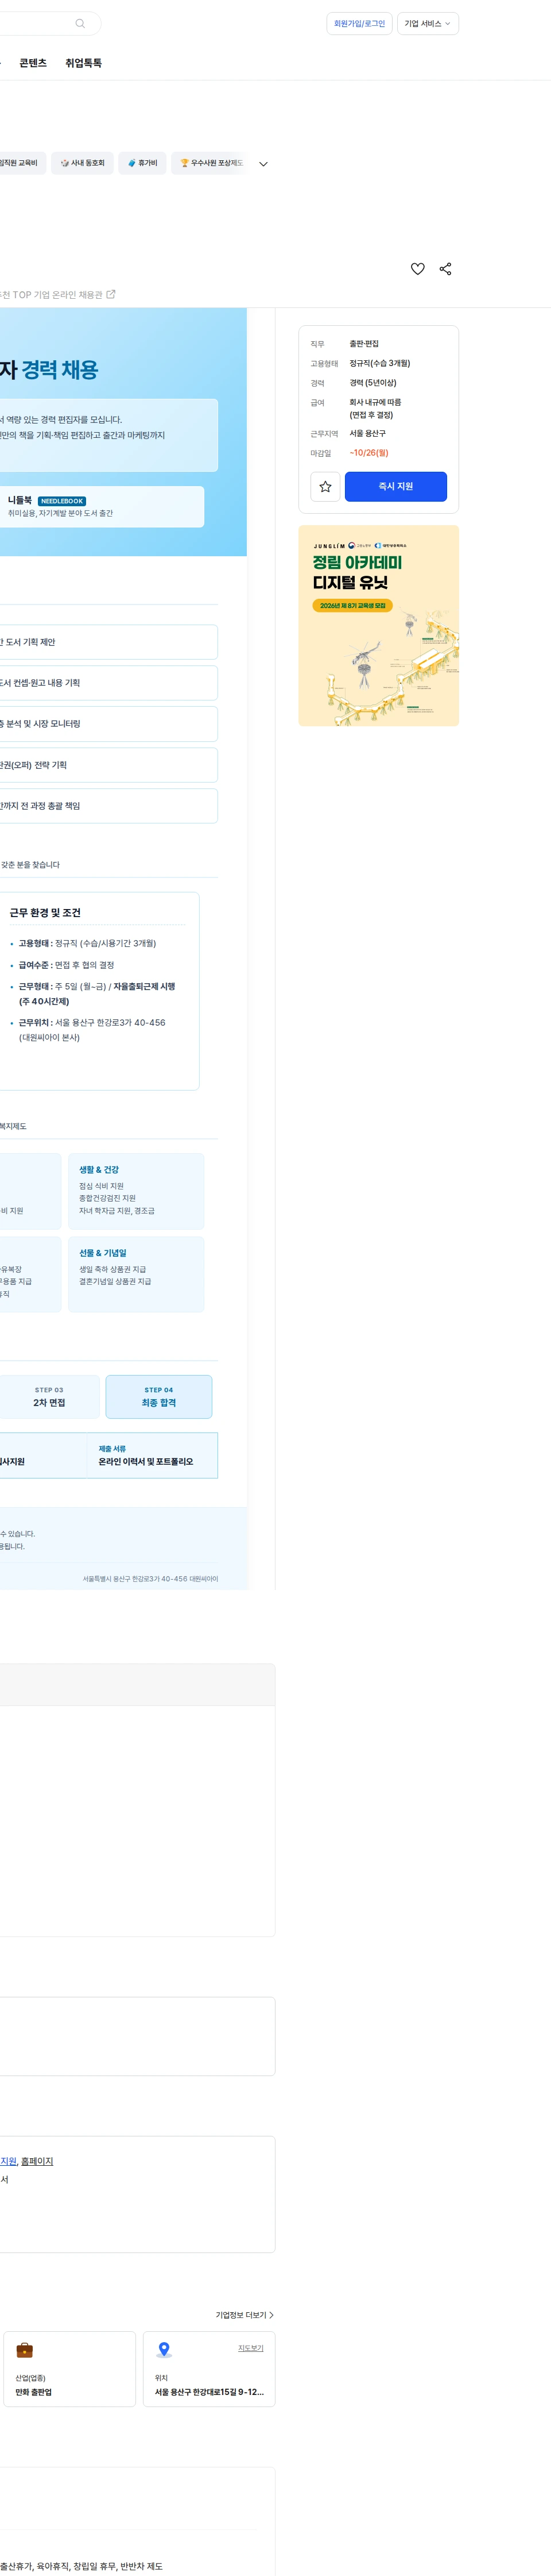Expand the welfare tags chevron

coord(263,164)
